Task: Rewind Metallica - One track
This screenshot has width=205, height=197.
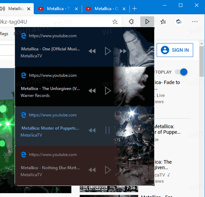Action: point(92,51)
